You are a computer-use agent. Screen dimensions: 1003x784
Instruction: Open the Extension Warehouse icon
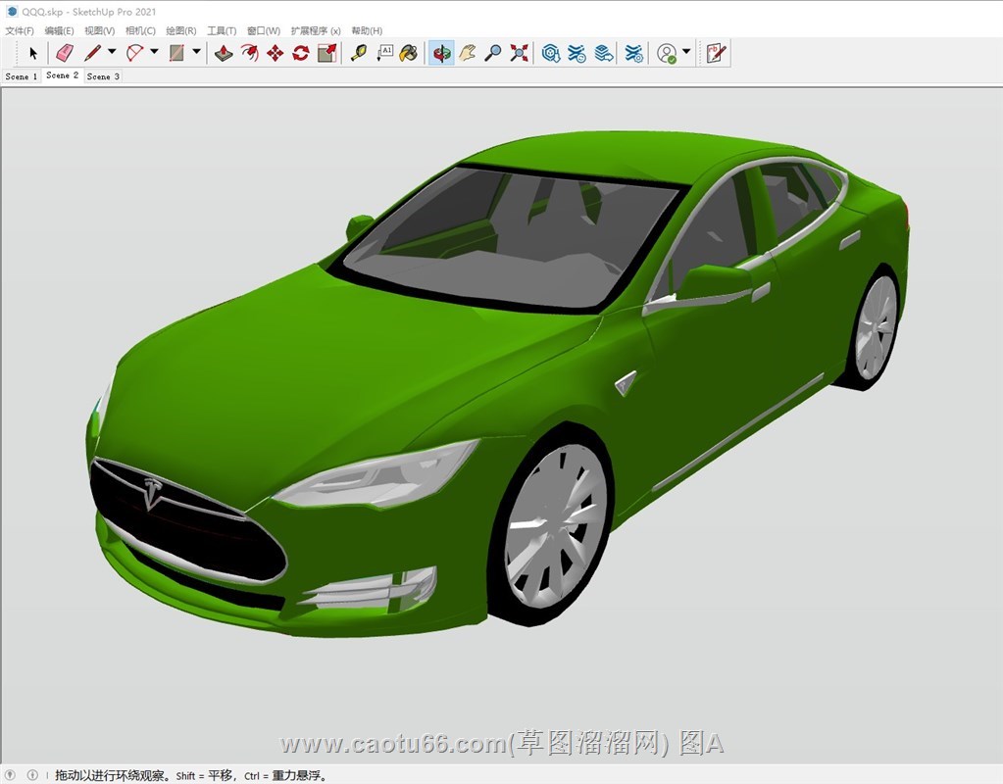(577, 53)
